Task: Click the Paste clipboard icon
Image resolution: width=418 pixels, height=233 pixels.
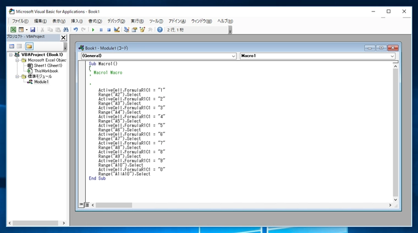Action: pos(58,30)
